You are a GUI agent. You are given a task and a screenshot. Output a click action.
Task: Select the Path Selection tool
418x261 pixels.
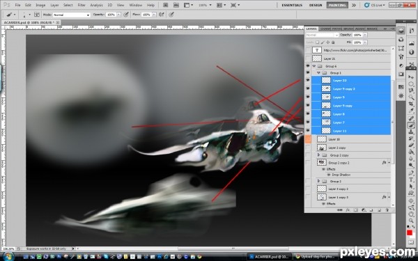(411, 187)
